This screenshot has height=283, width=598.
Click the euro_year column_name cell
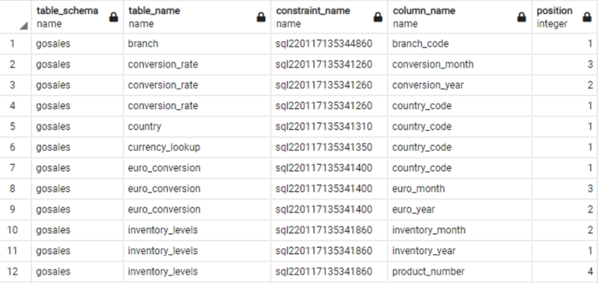click(x=460, y=209)
